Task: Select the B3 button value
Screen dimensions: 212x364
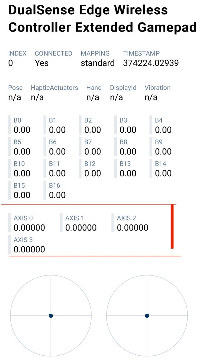Action: click(x=128, y=130)
